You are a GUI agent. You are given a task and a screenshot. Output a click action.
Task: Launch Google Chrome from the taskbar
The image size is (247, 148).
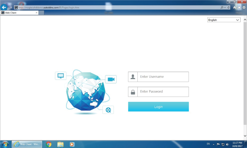48,144
